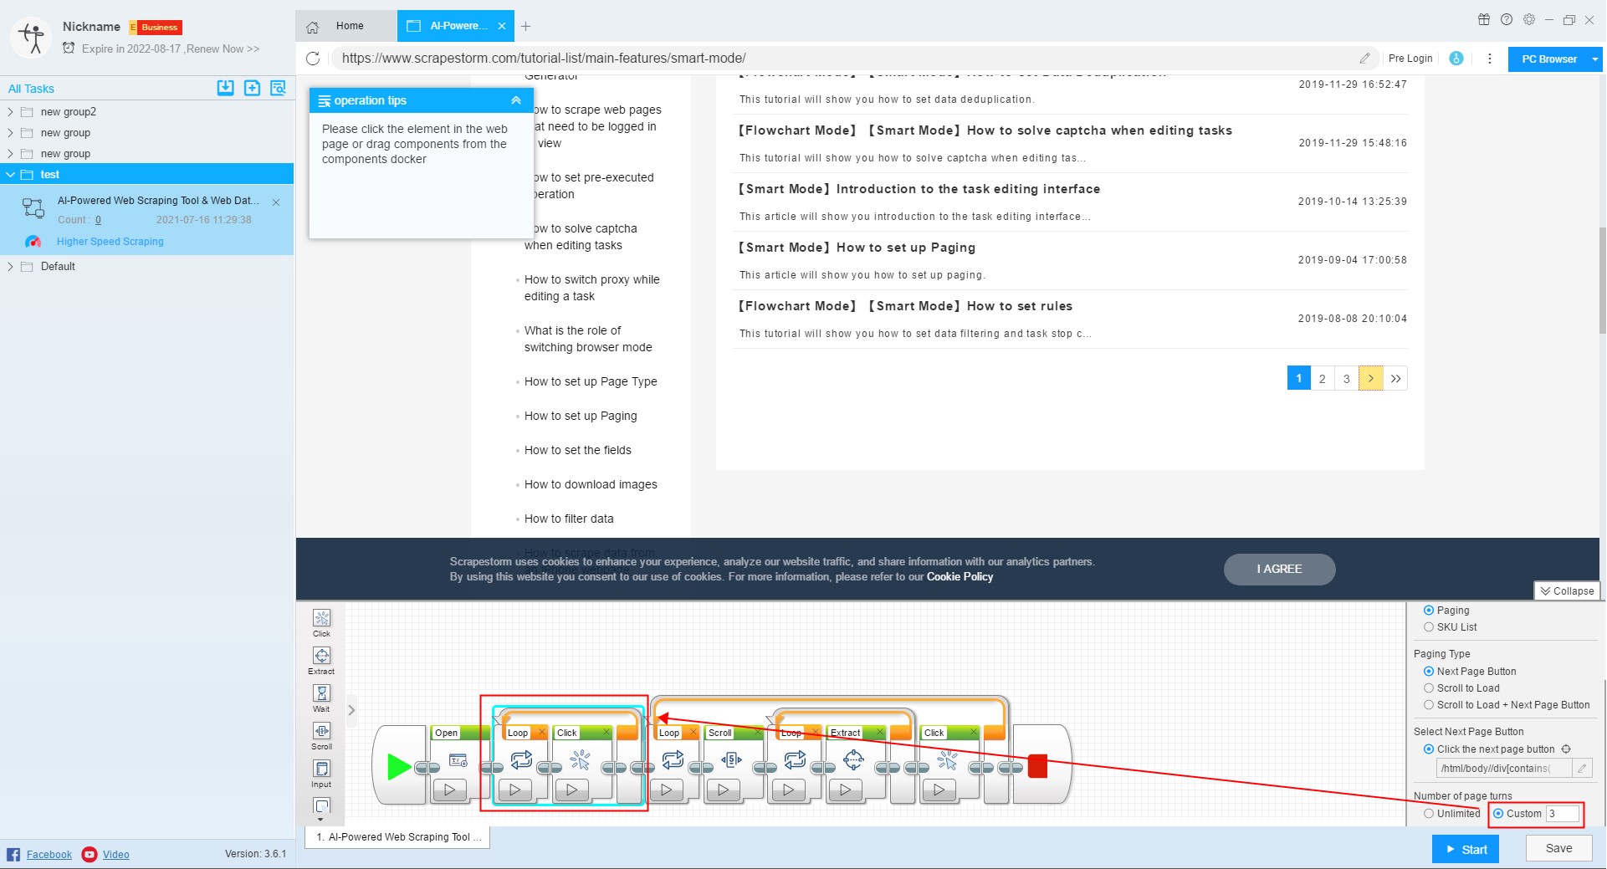Choose Next Page Button paging type
This screenshot has width=1607, height=869.
point(1429,672)
